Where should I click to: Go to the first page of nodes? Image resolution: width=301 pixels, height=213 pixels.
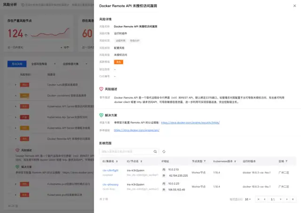258,199
